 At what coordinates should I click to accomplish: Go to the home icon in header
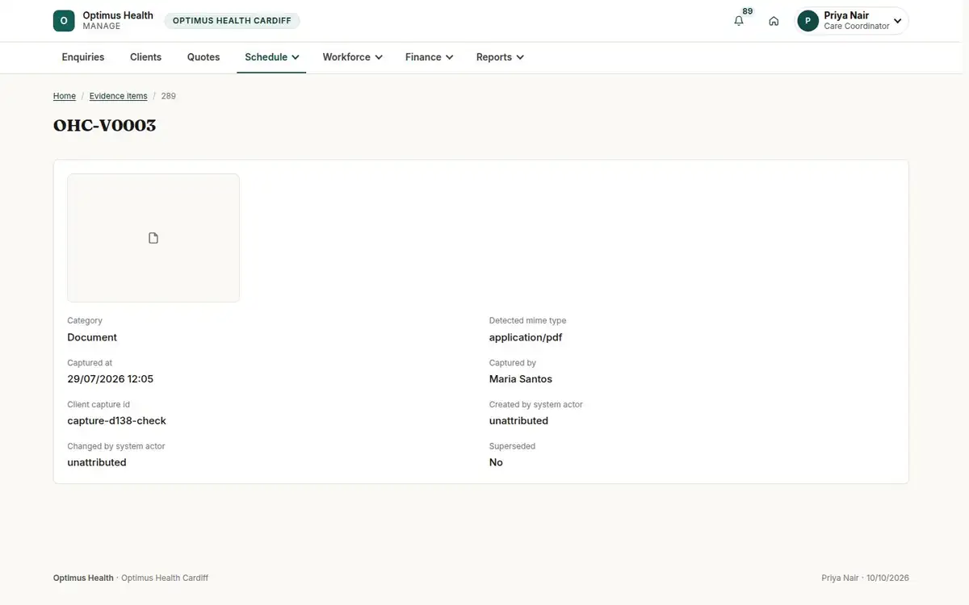pos(774,21)
